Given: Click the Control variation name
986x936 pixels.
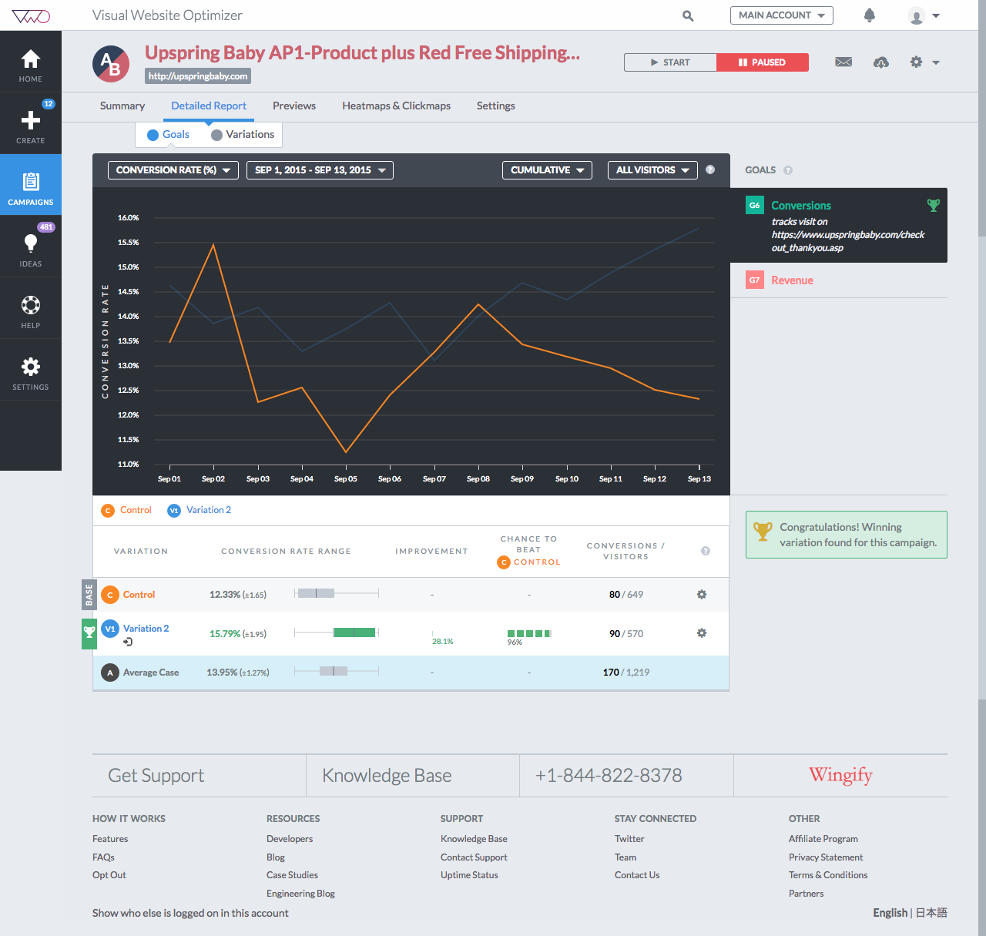Looking at the screenshot, I should [139, 595].
